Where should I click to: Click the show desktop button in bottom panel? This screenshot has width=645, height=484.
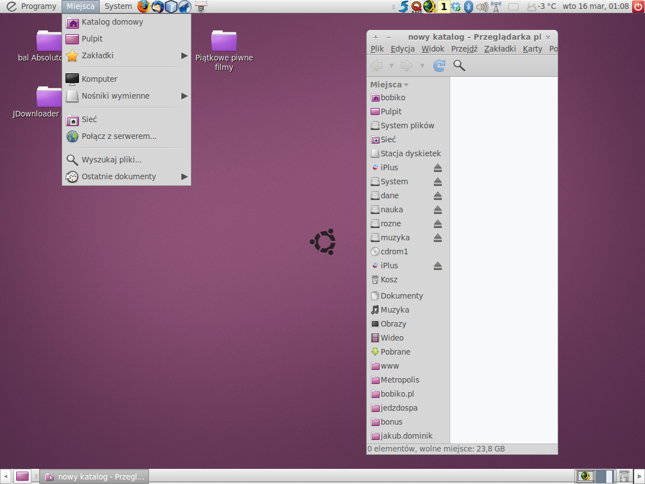22,477
